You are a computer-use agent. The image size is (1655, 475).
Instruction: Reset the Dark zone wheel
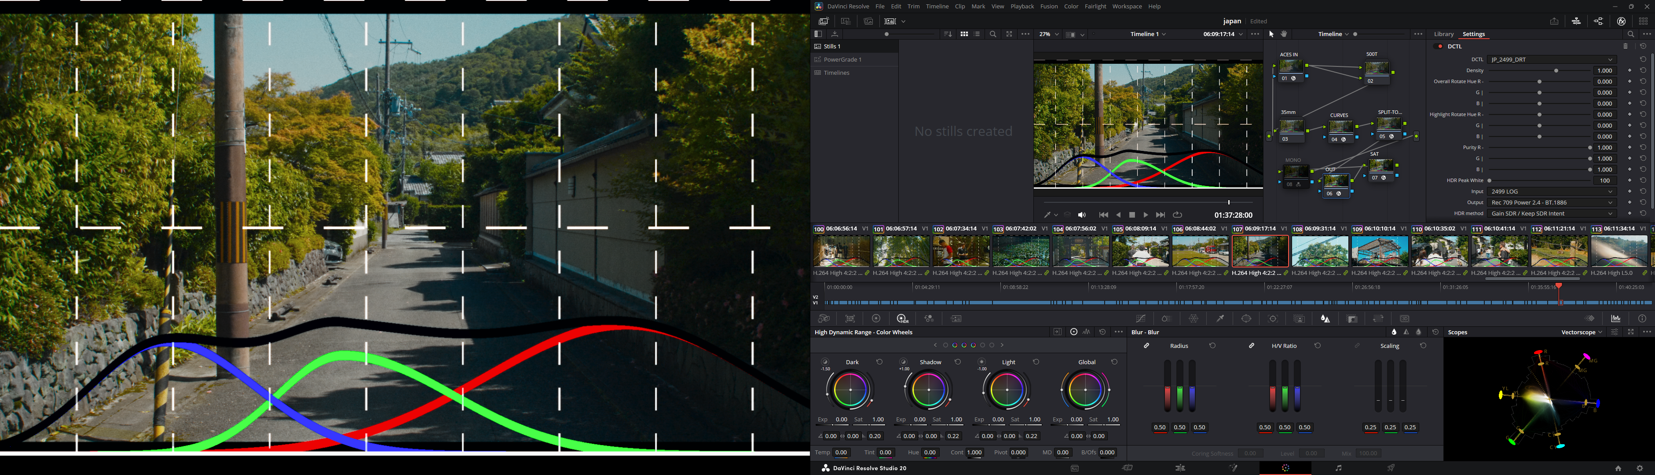coord(879,362)
